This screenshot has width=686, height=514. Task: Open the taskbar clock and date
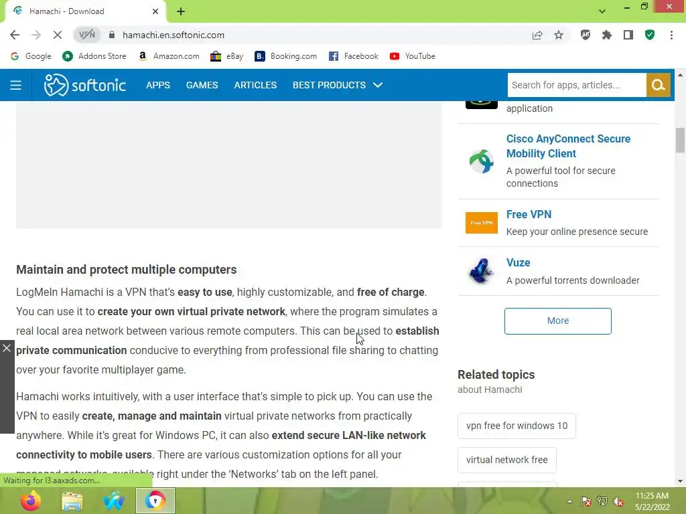click(x=653, y=501)
